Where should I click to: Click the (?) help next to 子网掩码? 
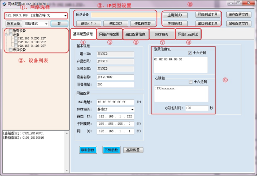coord(139,124)
